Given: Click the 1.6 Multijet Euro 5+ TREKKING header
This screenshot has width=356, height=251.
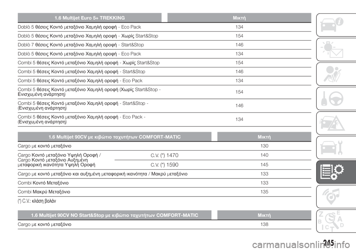Looking at the screenshot, I should pos(90,18).
